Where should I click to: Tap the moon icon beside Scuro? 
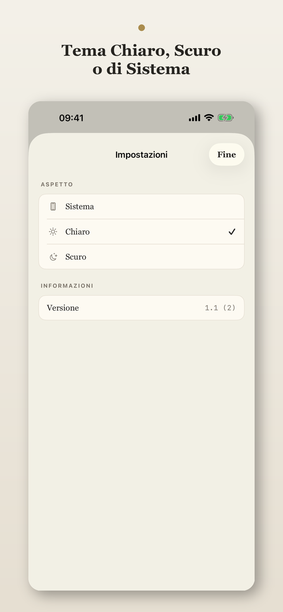[53, 257]
